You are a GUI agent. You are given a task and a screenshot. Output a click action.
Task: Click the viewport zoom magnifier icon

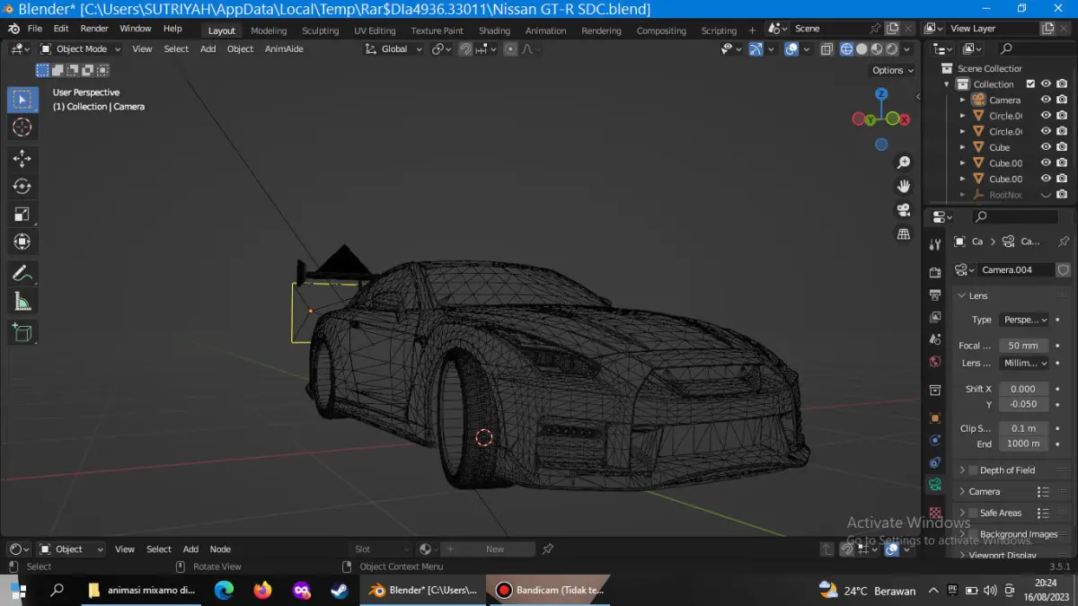click(x=904, y=162)
